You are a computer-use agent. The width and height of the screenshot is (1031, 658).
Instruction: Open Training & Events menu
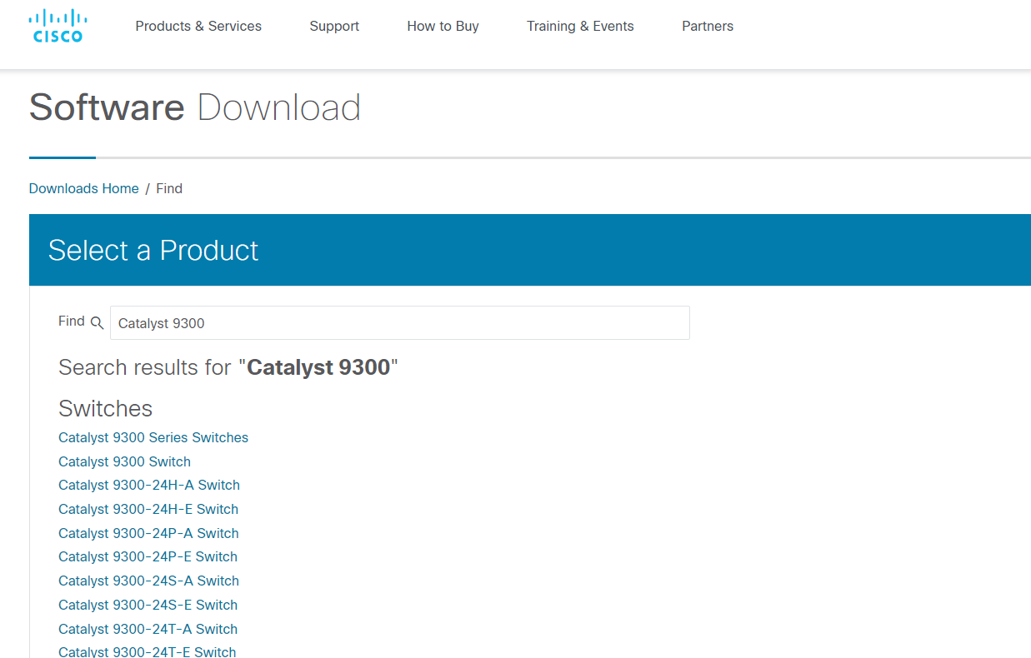pos(580,26)
